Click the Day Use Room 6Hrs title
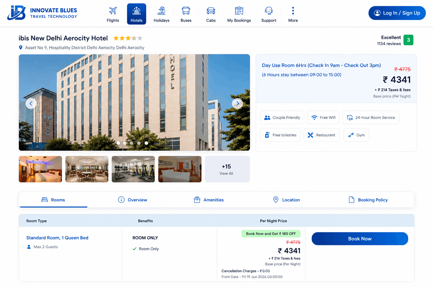 (321, 65)
